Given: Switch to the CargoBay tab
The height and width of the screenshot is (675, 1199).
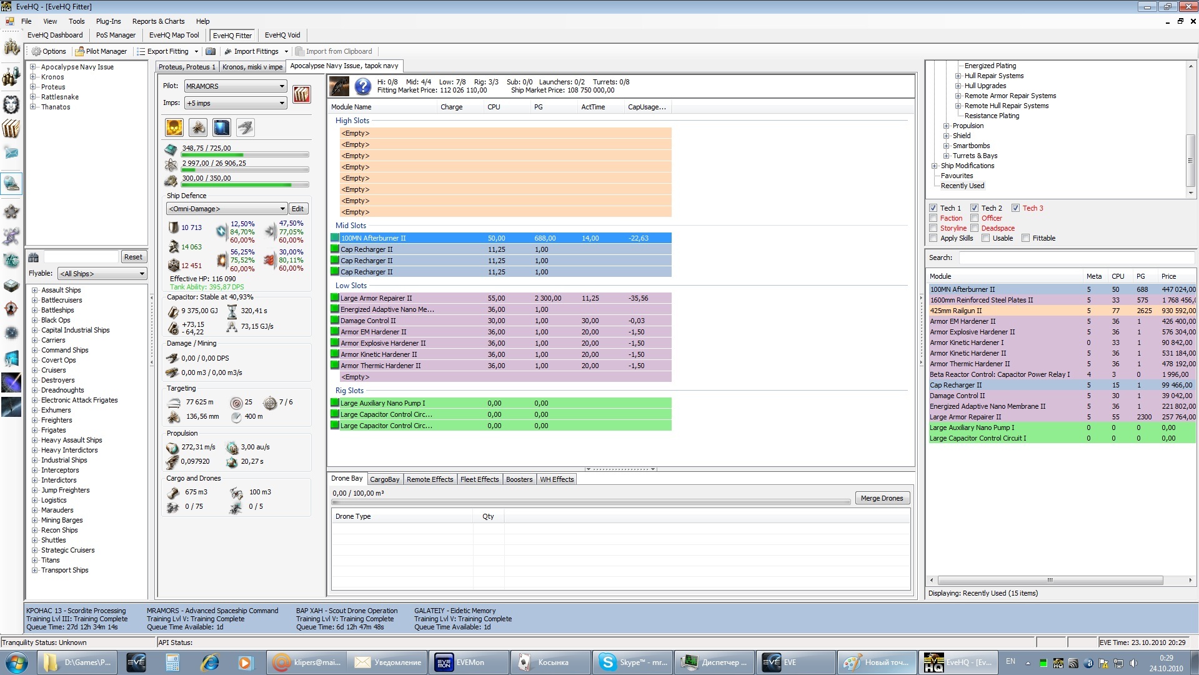Looking at the screenshot, I should coord(384,479).
